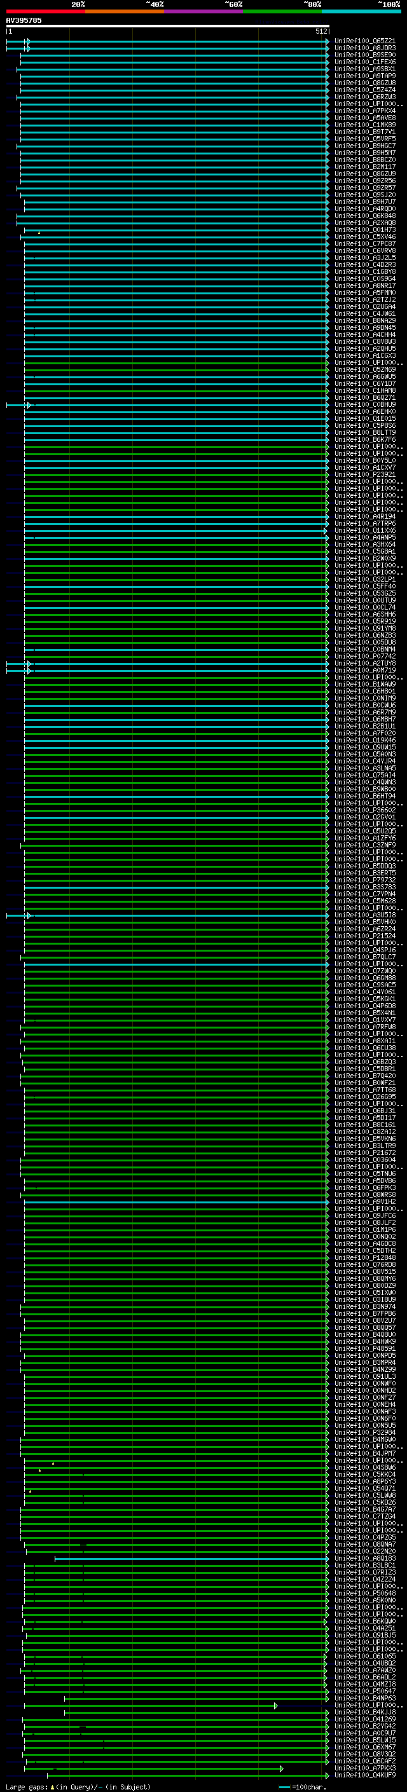Select hit label UniRef100_Q9ZR57
This screenshot has height=1792, width=407.
[364, 188]
